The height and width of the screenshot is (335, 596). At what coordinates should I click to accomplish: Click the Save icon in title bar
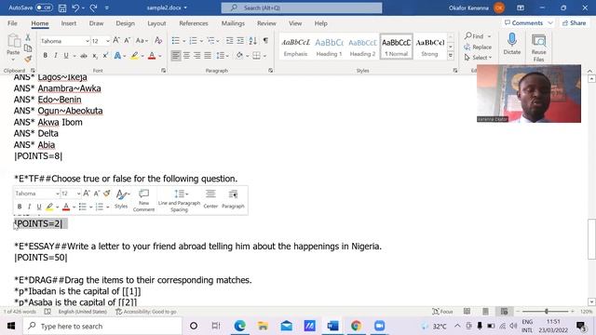point(62,7)
